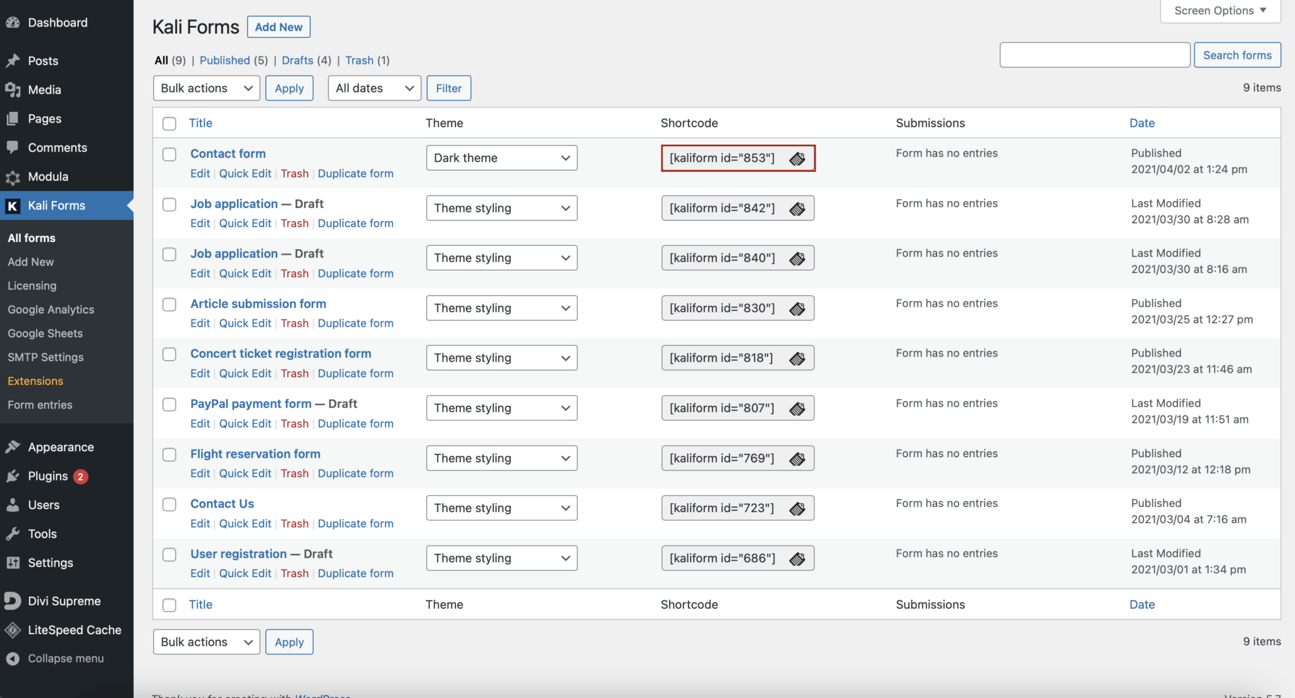This screenshot has height=698, width=1295.
Task: Copy shortcode icon for kaliform id 686
Action: click(x=797, y=558)
